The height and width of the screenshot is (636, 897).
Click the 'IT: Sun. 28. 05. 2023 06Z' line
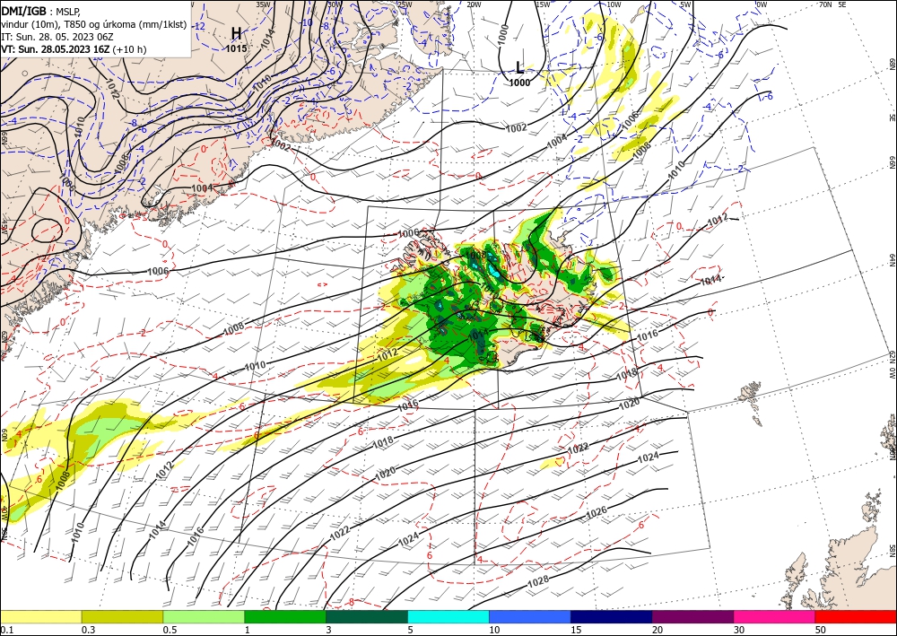click(x=57, y=36)
